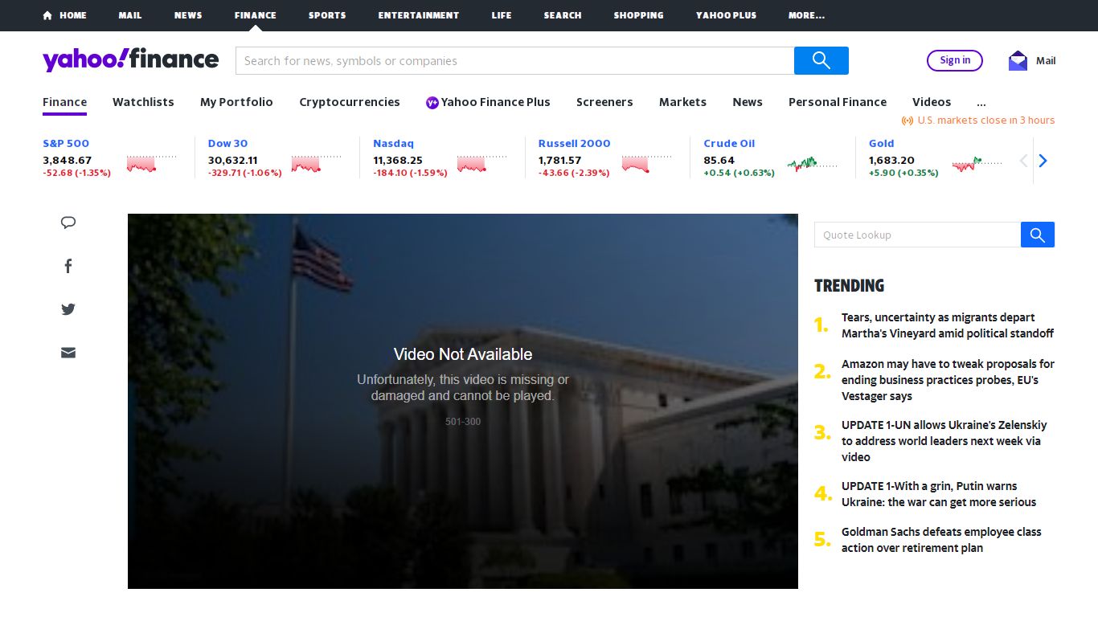Click the Home link in the top bar

click(64, 15)
